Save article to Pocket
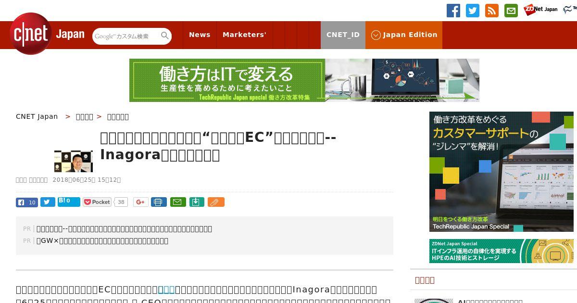Image resolution: width=577 pixels, height=303 pixels. (x=97, y=202)
